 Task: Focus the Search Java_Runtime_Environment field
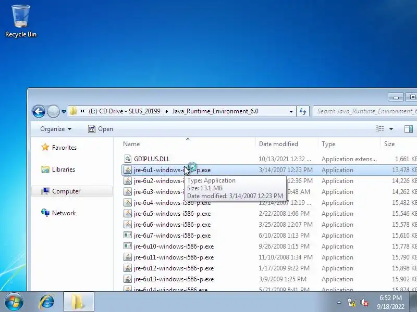(365, 111)
